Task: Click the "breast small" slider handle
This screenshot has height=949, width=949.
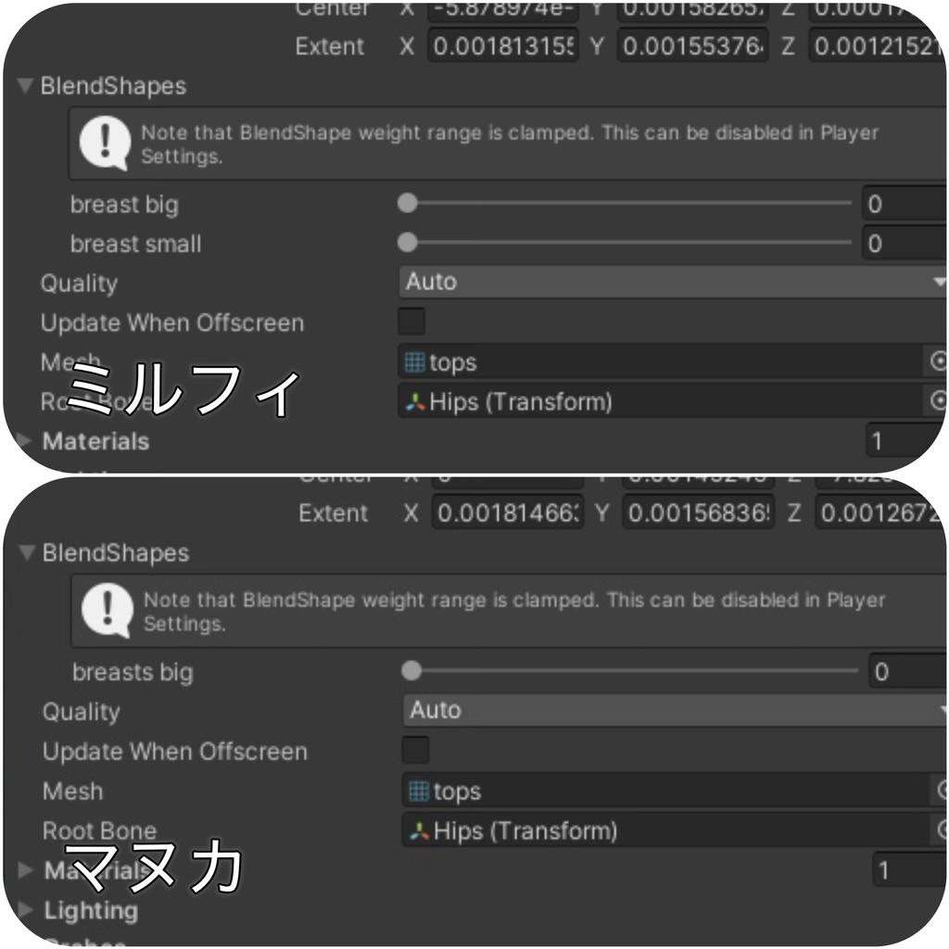Action: pyautogui.click(x=407, y=243)
